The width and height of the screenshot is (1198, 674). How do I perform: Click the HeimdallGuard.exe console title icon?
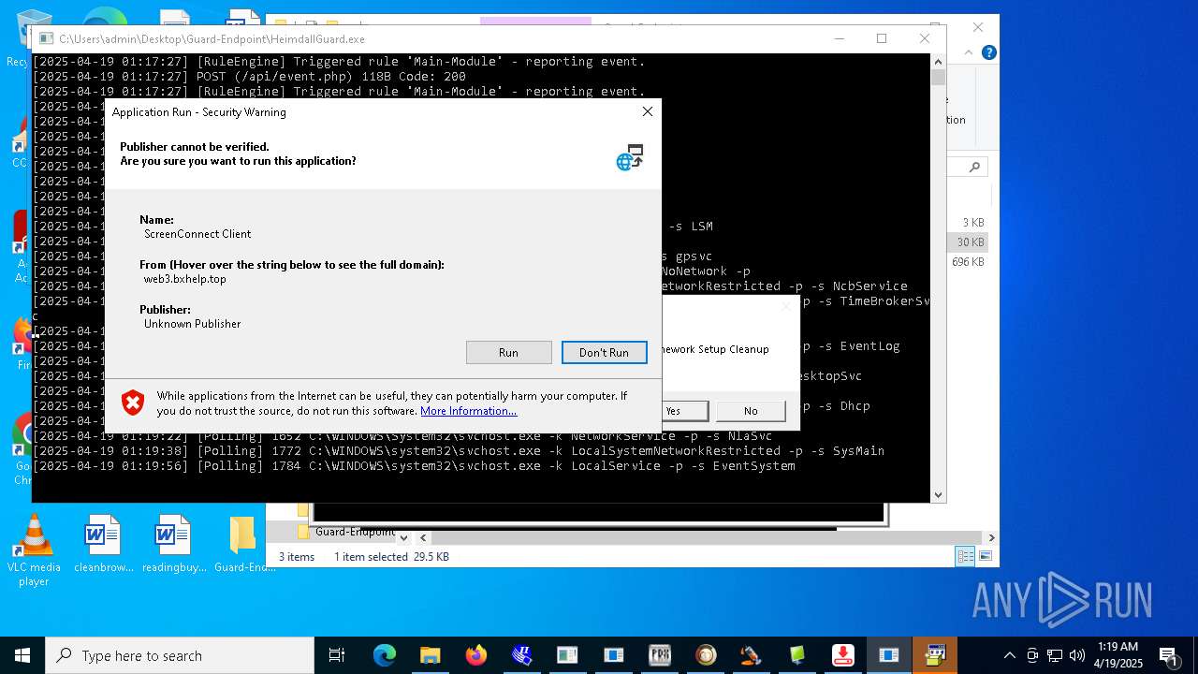[45, 39]
